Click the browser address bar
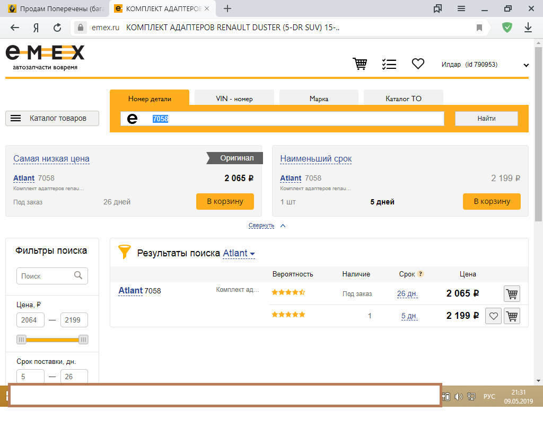 pyautogui.click(x=281, y=28)
